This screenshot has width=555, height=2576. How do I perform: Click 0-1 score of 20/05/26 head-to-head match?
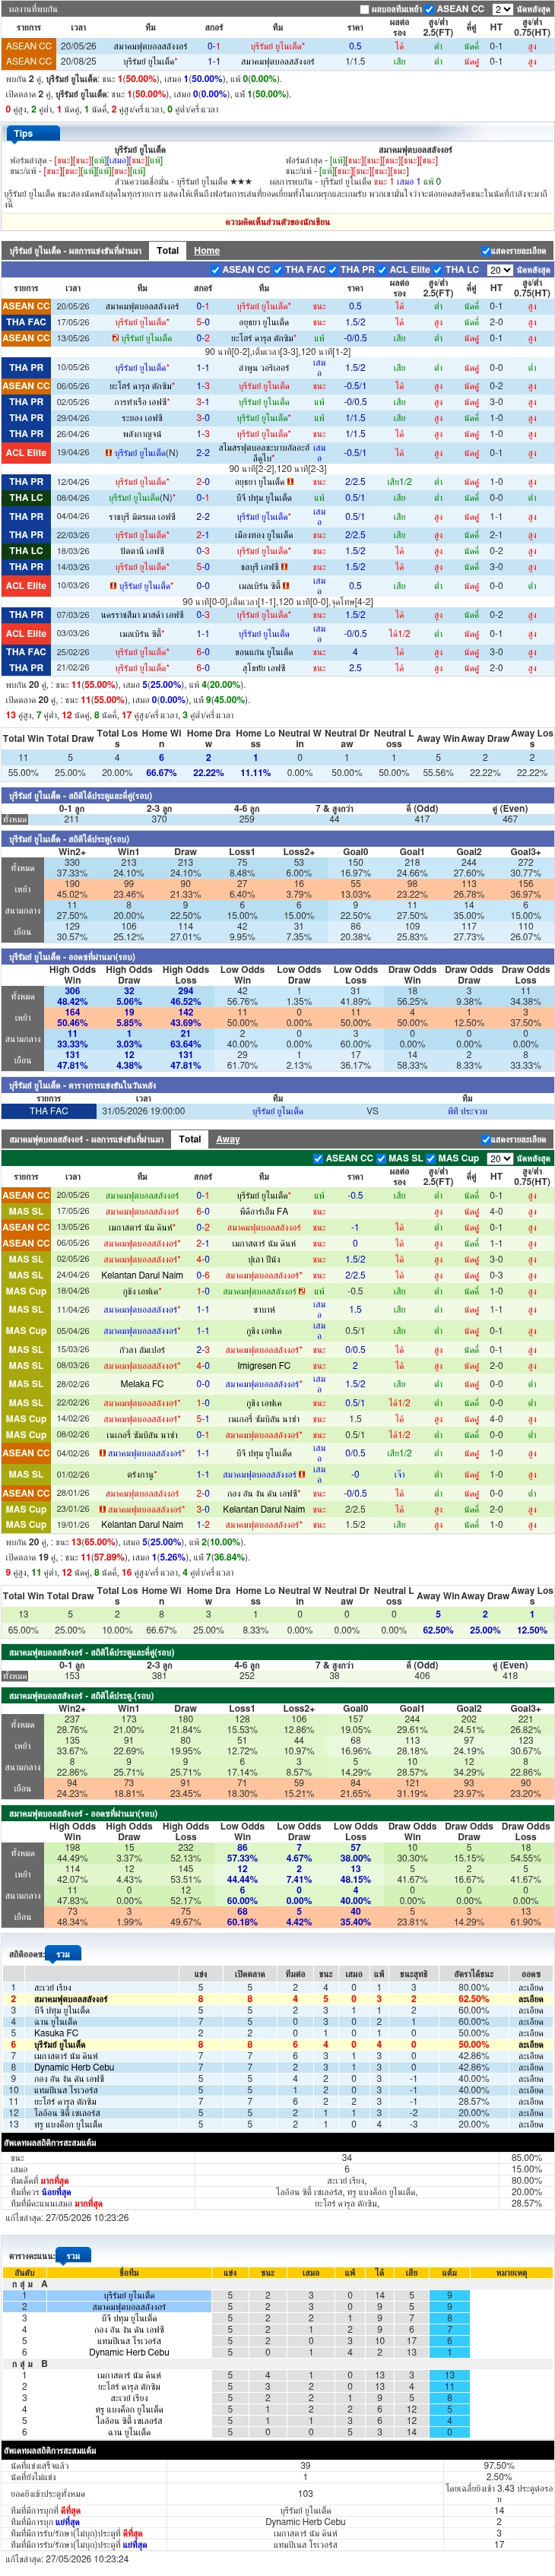pyautogui.click(x=214, y=46)
